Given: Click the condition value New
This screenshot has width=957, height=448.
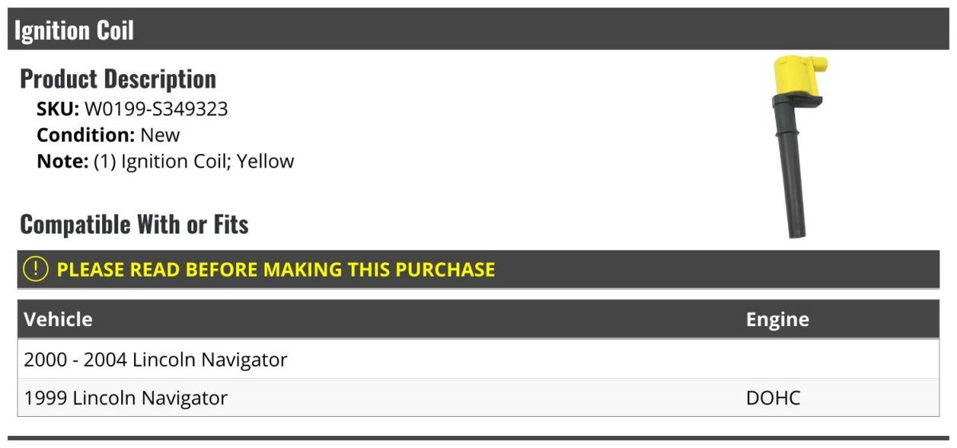Looking at the screenshot, I should [x=160, y=135].
